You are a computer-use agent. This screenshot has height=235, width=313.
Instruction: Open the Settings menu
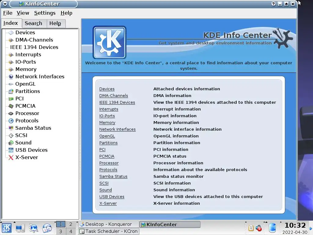(x=45, y=13)
